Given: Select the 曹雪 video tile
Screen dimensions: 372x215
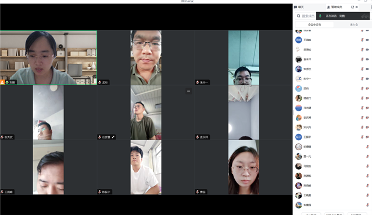Looking at the screenshot, I should coord(244,167).
